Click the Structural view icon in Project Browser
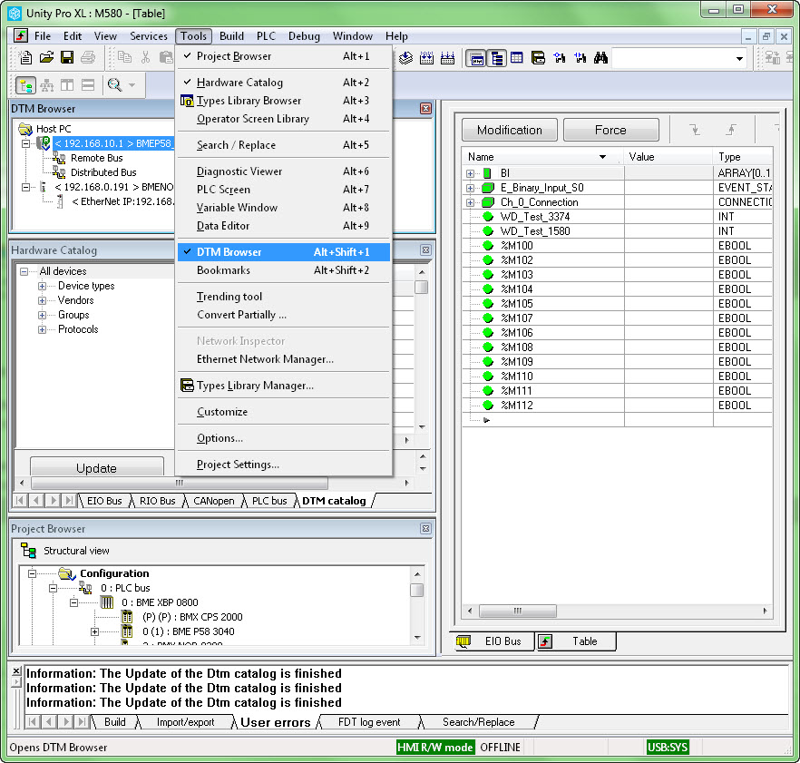Viewport: 800px width, 763px height. tap(28, 551)
